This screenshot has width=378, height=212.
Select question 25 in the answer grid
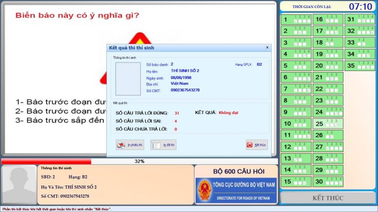coord(327,123)
